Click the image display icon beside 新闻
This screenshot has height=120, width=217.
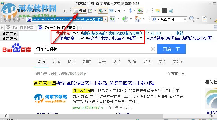click(91, 11)
